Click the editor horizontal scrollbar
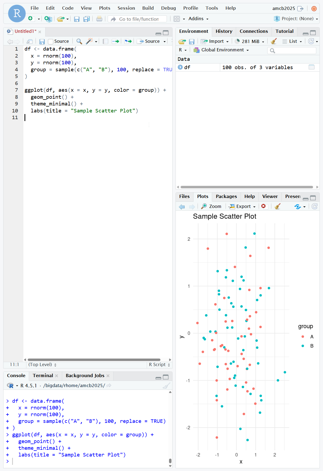The height and width of the screenshot is (471, 323). [x=94, y=360]
